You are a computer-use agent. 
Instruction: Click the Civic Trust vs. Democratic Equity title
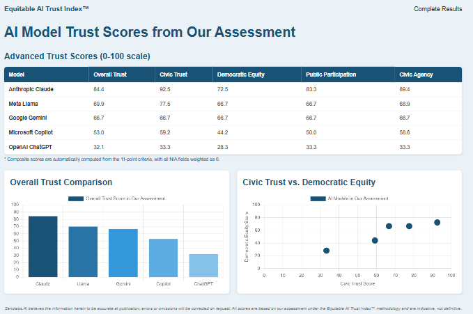309,182
